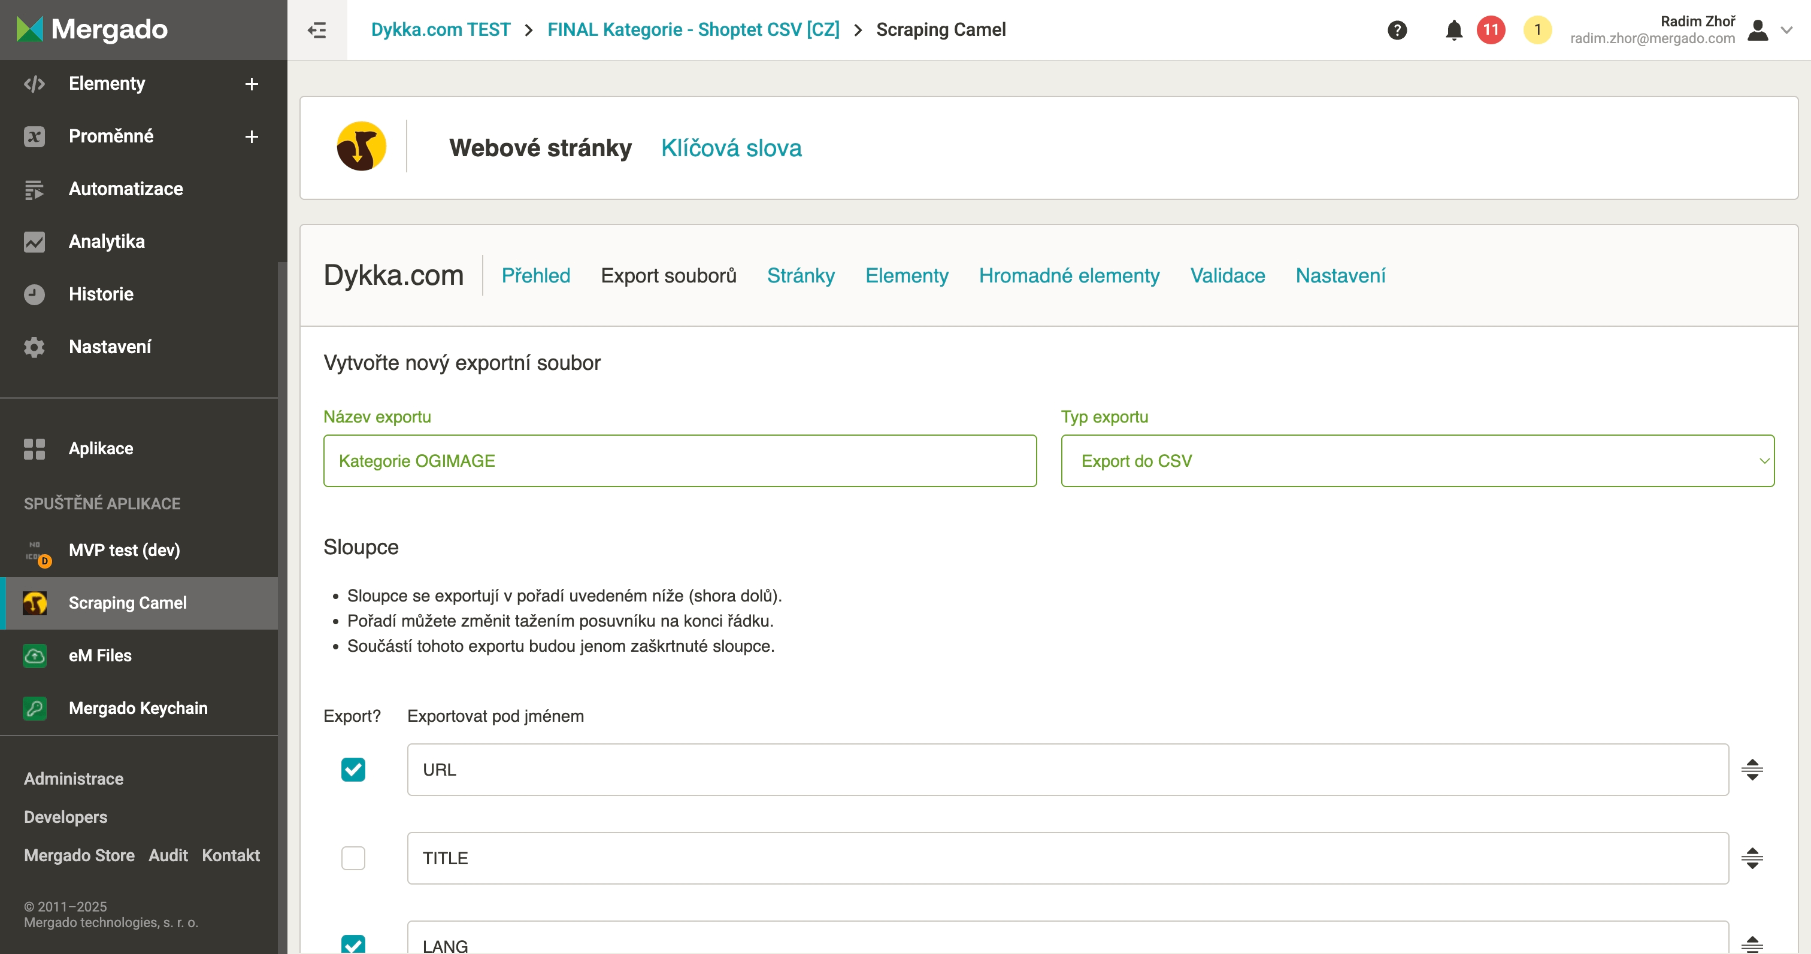
Task: Open the notifications bell icon
Action: [x=1454, y=30]
